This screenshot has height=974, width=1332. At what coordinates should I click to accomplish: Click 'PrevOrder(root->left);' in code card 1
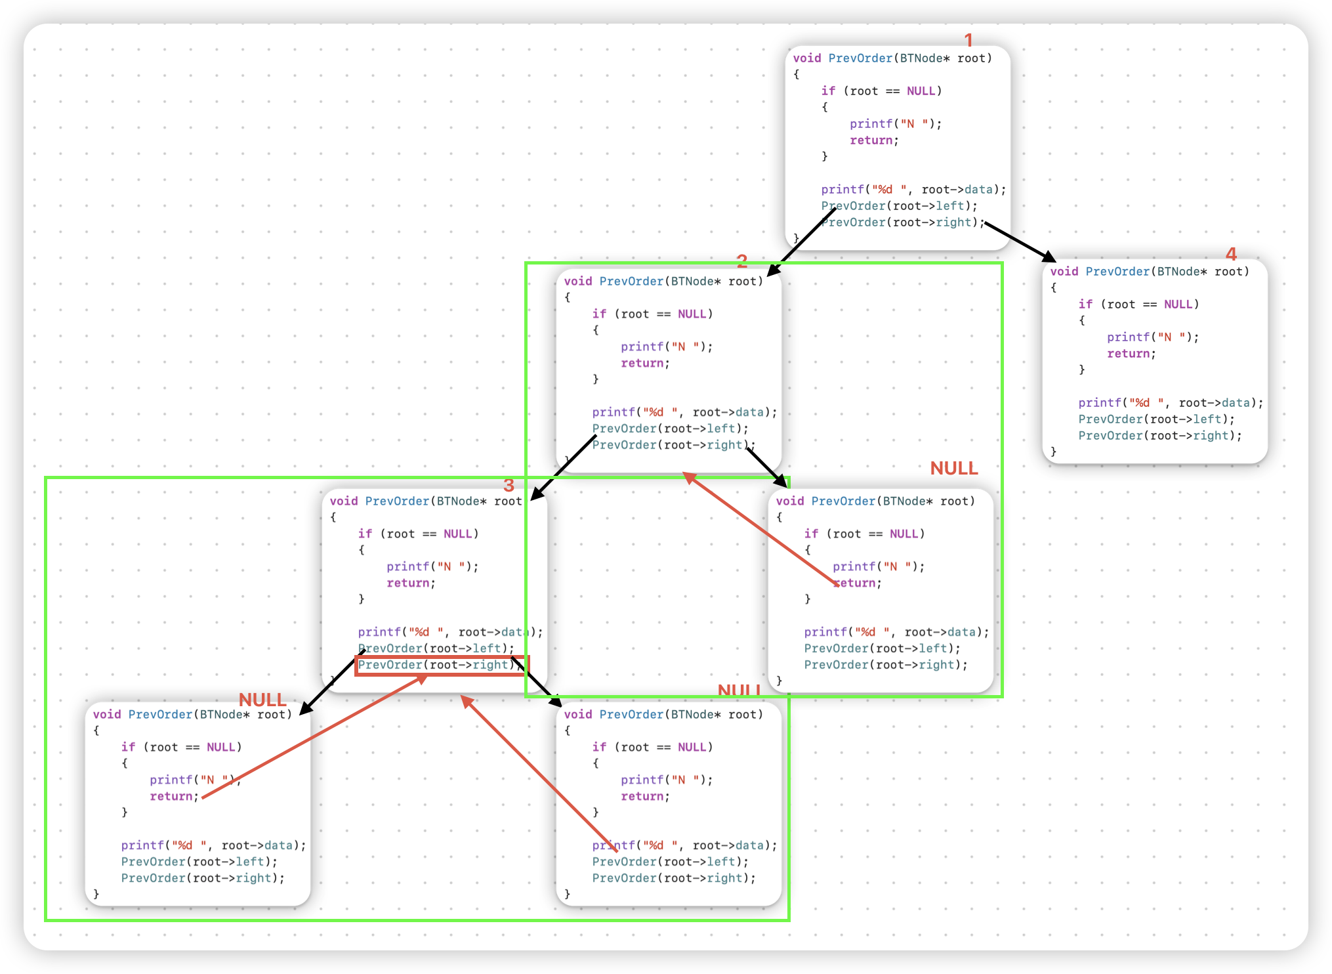pos(899,206)
